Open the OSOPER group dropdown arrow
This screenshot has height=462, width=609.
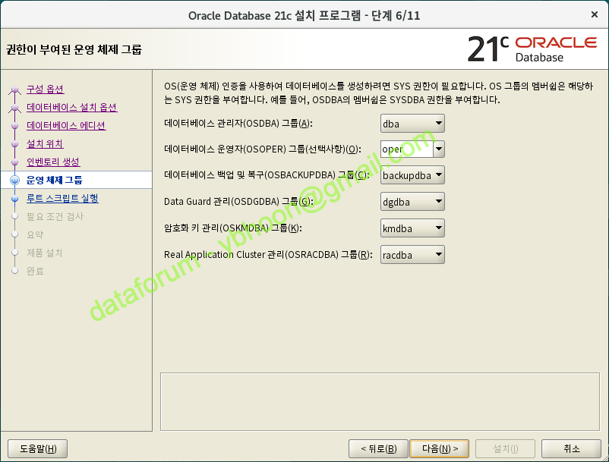point(439,149)
